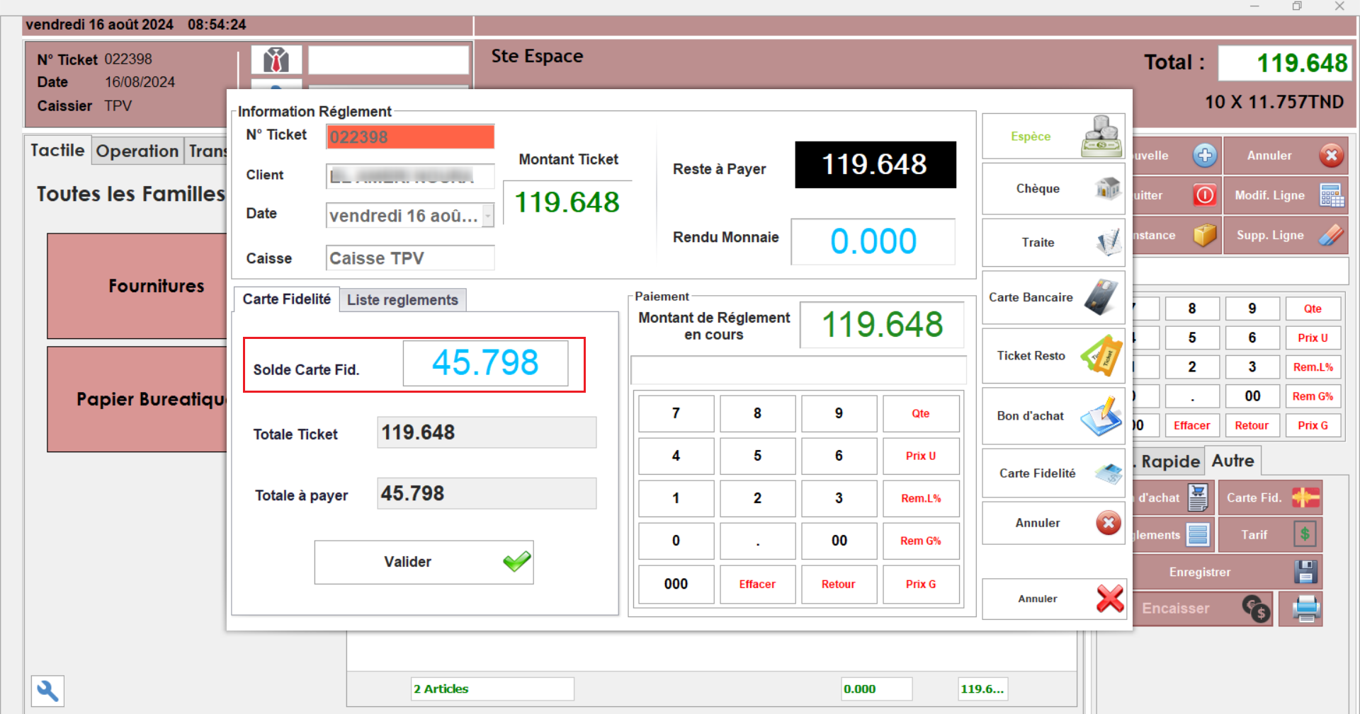The height and width of the screenshot is (714, 1360).
Task: Click Prix U in dialog keypad
Action: 921,456
